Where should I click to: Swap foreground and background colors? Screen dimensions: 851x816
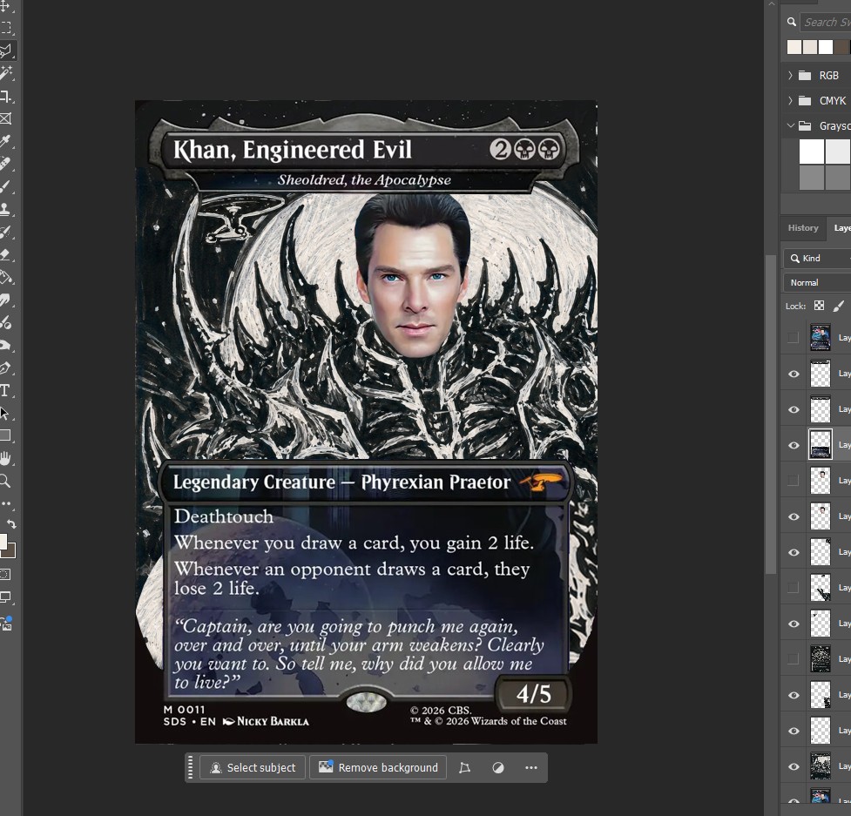(11, 523)
